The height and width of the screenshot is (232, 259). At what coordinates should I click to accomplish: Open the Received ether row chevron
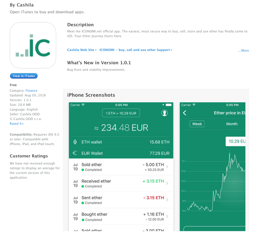point(167,183)
